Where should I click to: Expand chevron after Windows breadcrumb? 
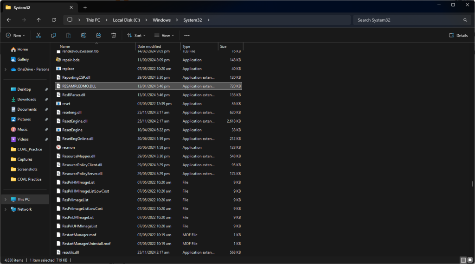[x=177, y=20]
